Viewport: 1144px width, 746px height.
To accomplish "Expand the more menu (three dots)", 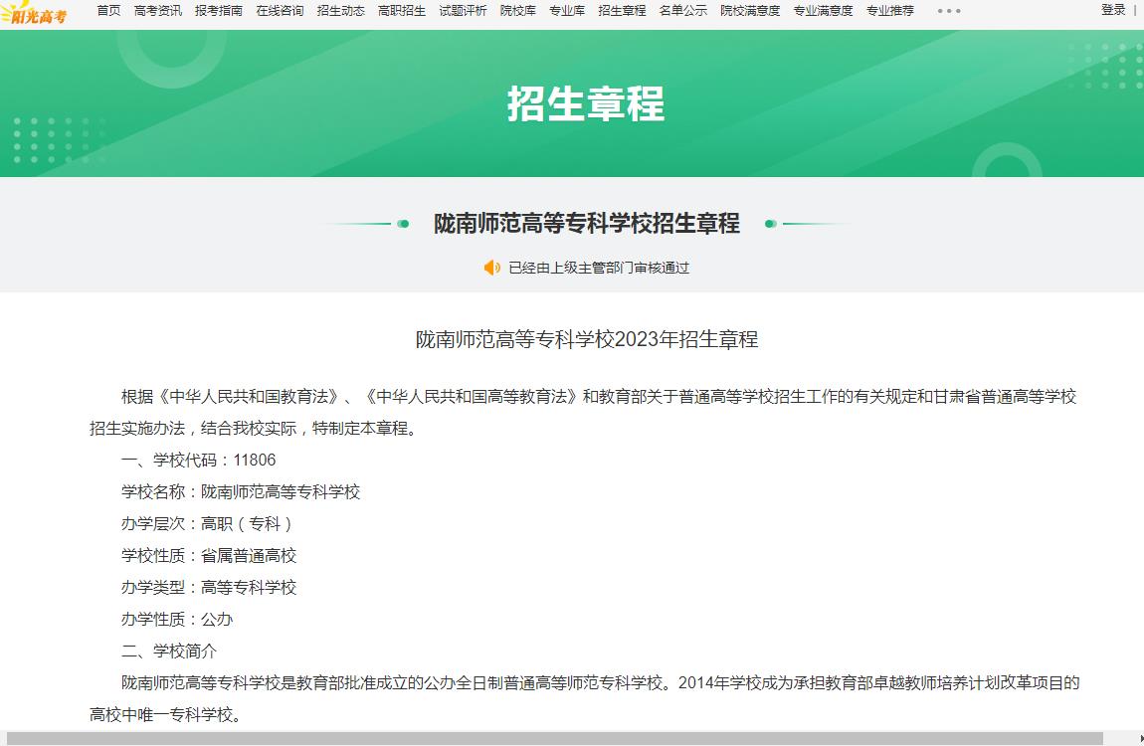I will click(949, 11).
